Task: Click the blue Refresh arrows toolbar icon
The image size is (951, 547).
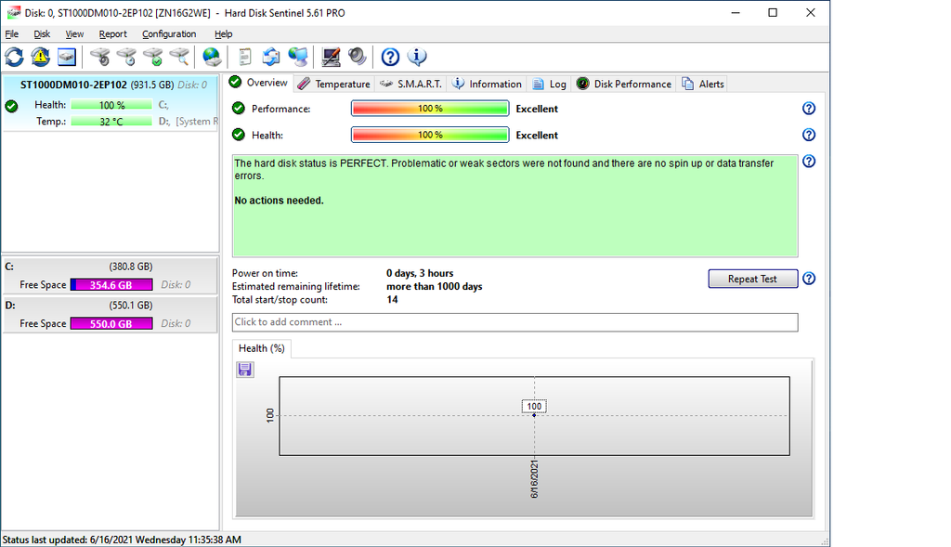Action: (x=15, y=57)
